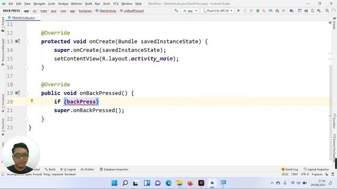Click fold end marker on line 16
The image size is (337, 189).
pos(26,67)
